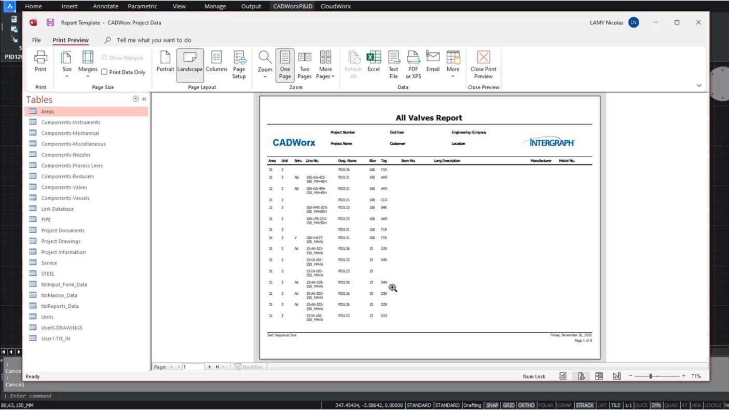Open the Components-Valves table
Viewport: 729px width, 410px height.
click(x=86, y=187)
